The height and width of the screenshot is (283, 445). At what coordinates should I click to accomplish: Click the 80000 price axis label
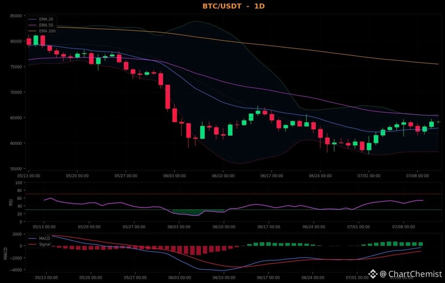pos(16,41)
